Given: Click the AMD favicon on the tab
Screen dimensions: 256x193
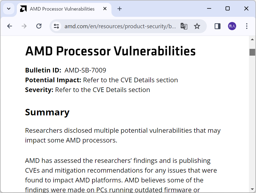Looking at the screenshot, I should click(x=23, y=9).
